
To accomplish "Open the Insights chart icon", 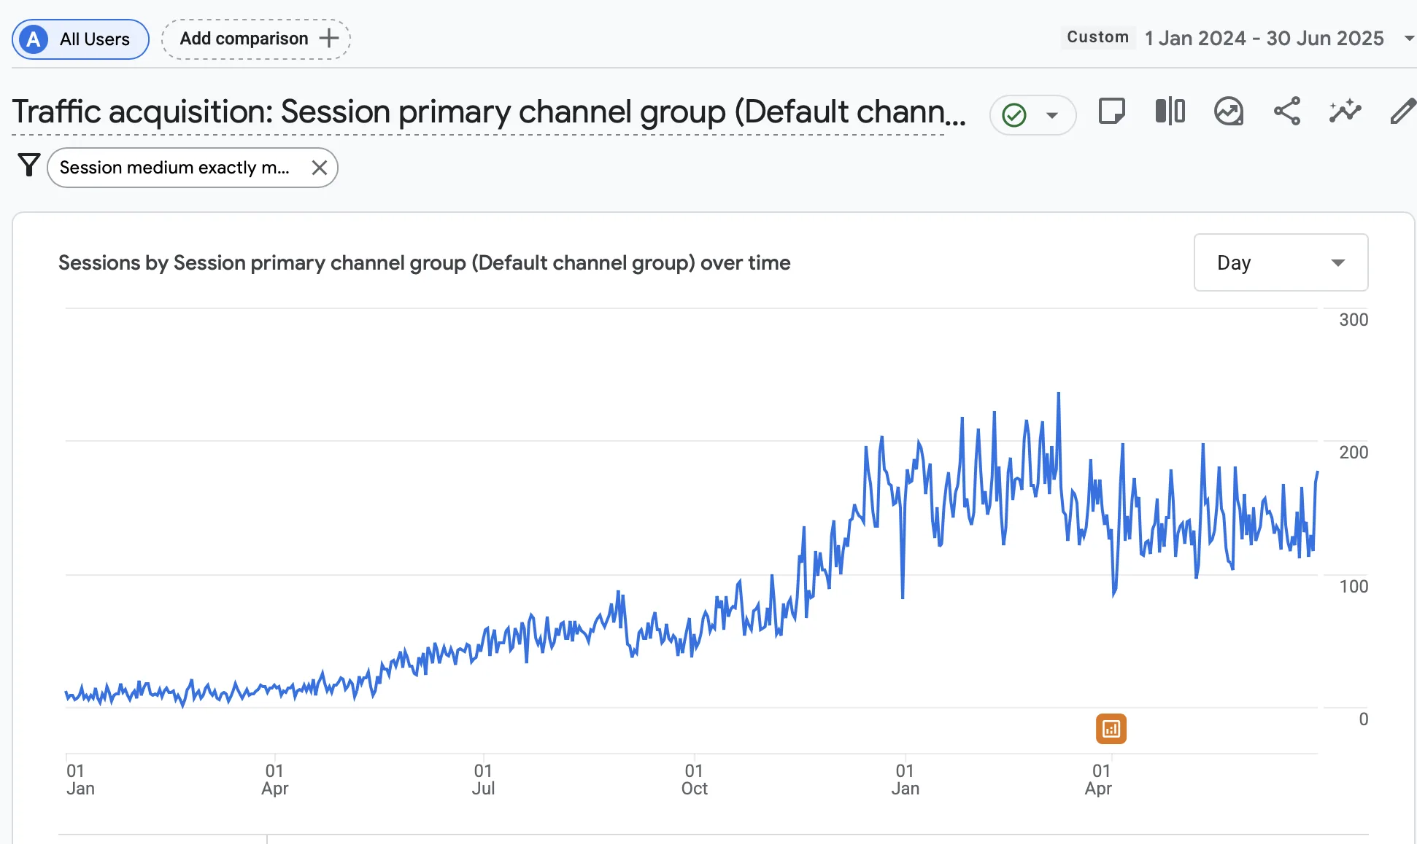I will pyautogui.click(x=1229, y=112).
